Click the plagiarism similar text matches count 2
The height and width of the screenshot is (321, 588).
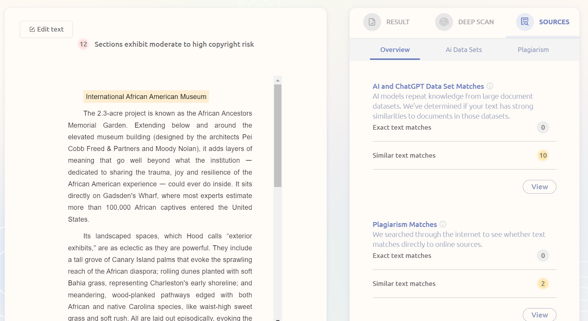pyautogui.click(x=543, y=284)
